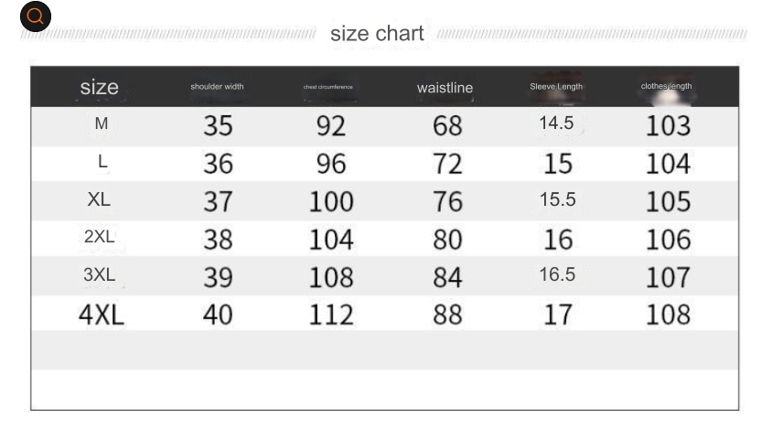Click chest circumference value 100
Viewport: 772px width, 429px height.
(331, 201)
